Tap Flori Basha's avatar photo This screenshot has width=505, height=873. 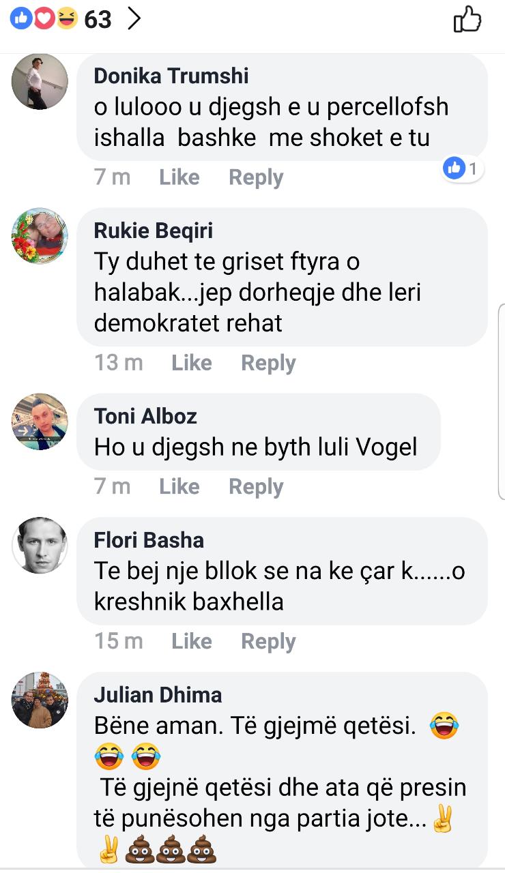[40, 545]
